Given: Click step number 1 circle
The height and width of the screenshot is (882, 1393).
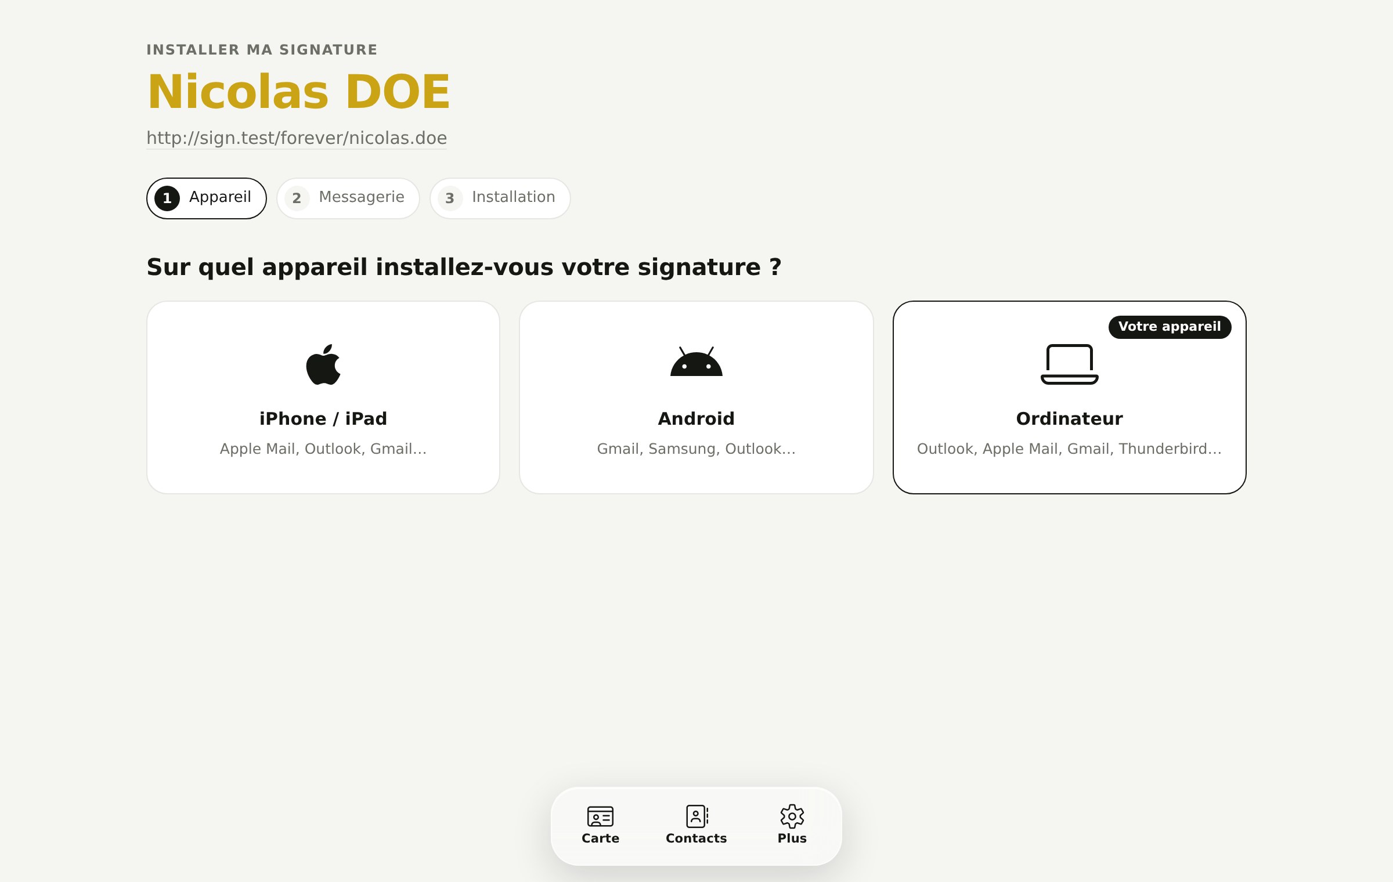Looking at the screenshot, I should click(167, 198).
